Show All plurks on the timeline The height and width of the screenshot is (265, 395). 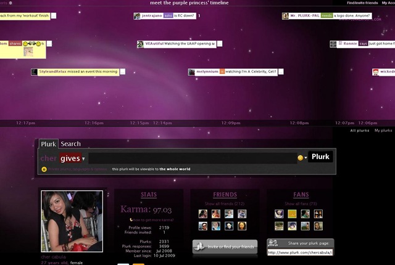point(359,131)
